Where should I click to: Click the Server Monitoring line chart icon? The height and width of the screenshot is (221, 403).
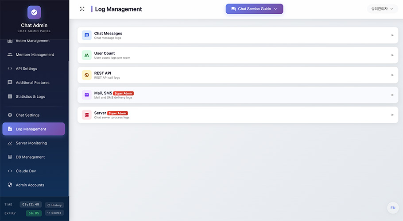10,143
